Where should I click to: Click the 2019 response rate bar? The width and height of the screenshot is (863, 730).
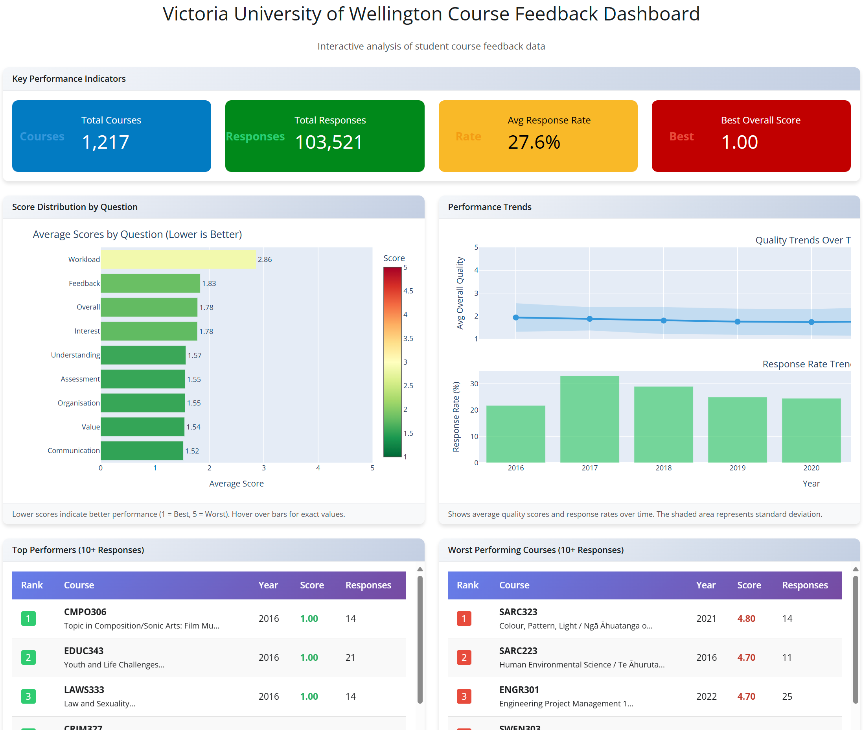click(x=737, y=430)
